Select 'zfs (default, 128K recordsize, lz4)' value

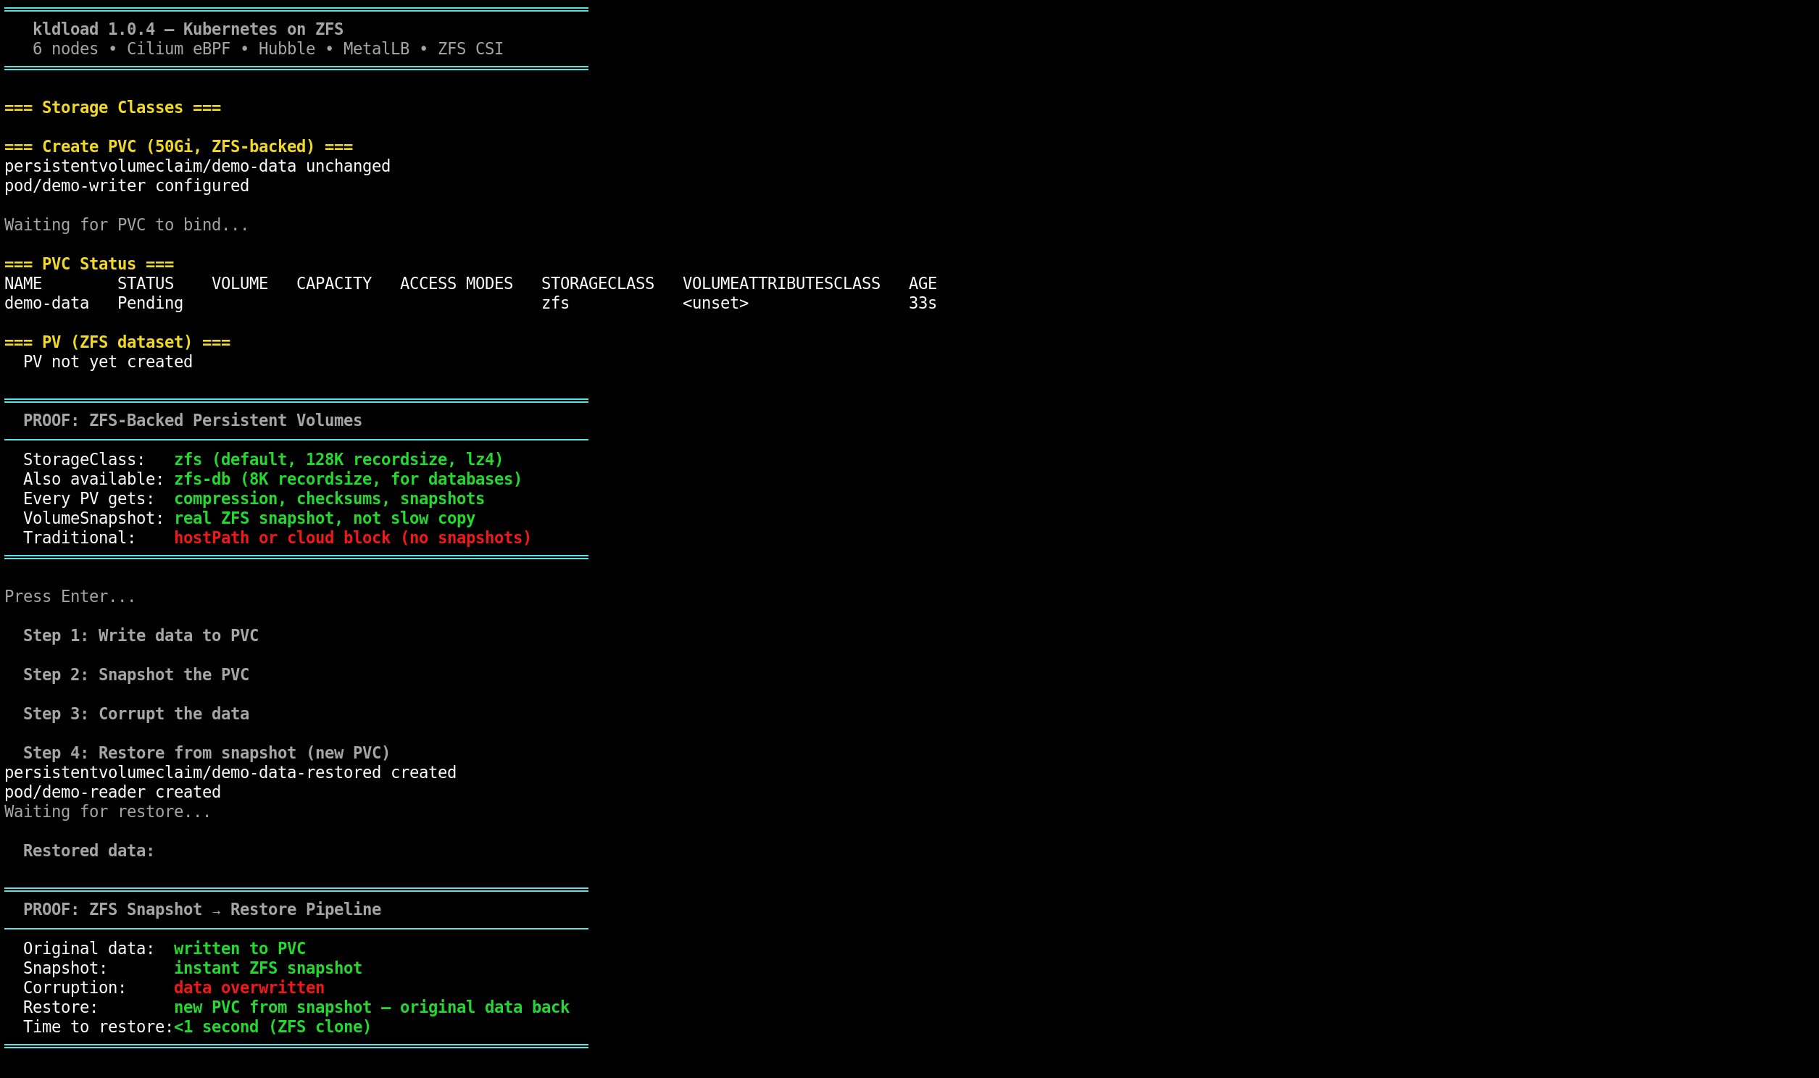point(338,461)
